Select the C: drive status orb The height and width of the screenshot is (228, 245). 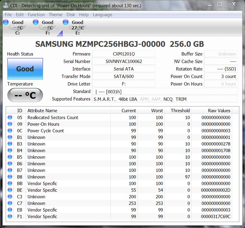tap(6, 22)
